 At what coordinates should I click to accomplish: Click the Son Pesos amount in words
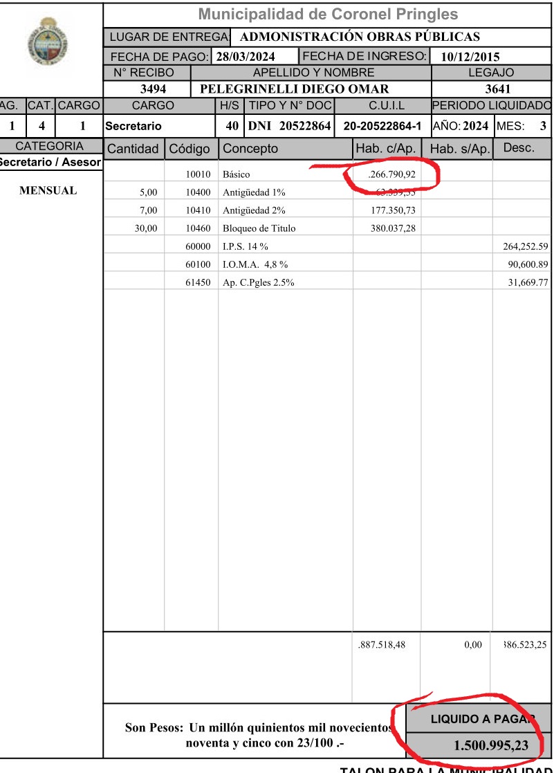coord(257,736)
